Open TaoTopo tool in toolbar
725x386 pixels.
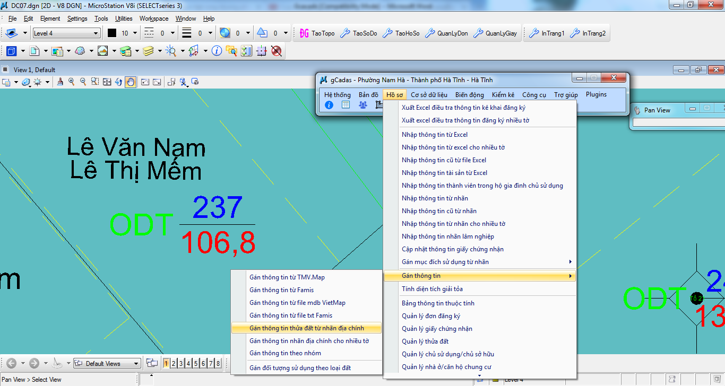click(317, 33)
